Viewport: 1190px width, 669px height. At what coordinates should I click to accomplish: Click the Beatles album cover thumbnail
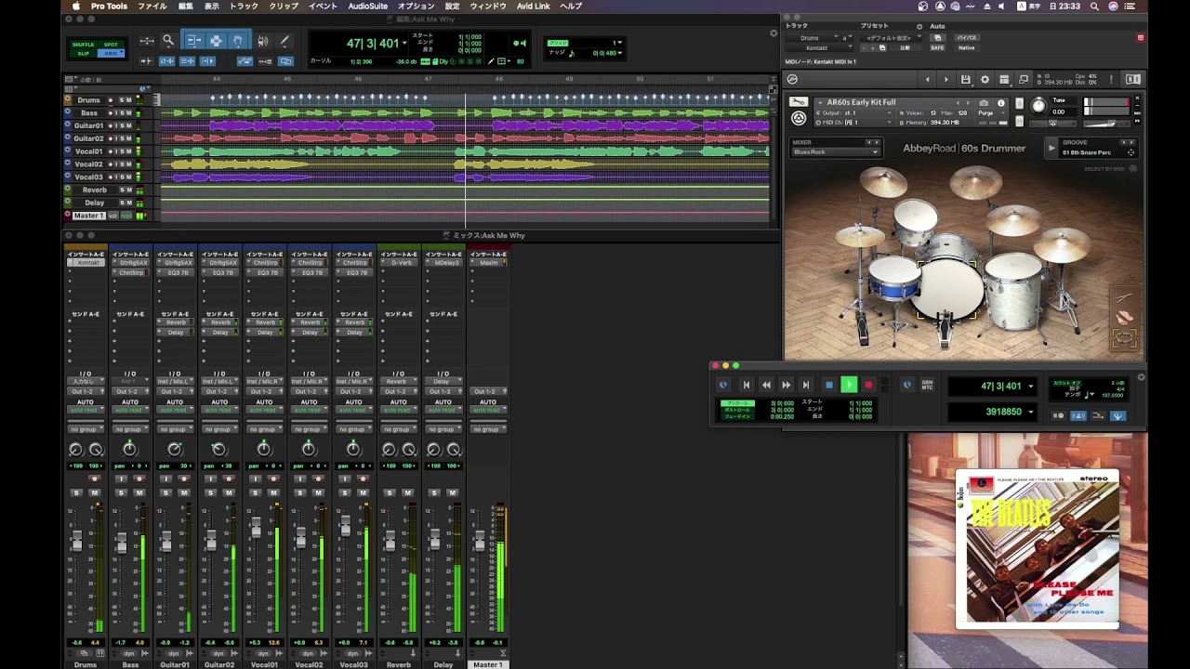(1037, 548)
